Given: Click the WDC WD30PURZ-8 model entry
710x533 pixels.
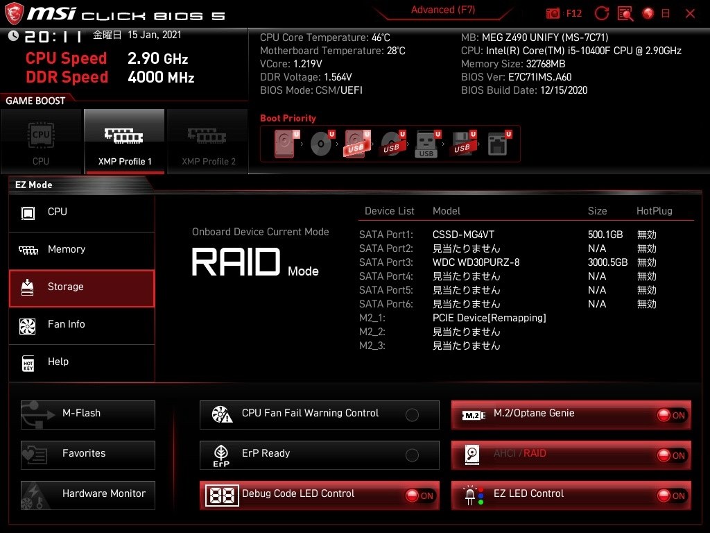Looking at the screenshot, I should (x=476, y=262).
